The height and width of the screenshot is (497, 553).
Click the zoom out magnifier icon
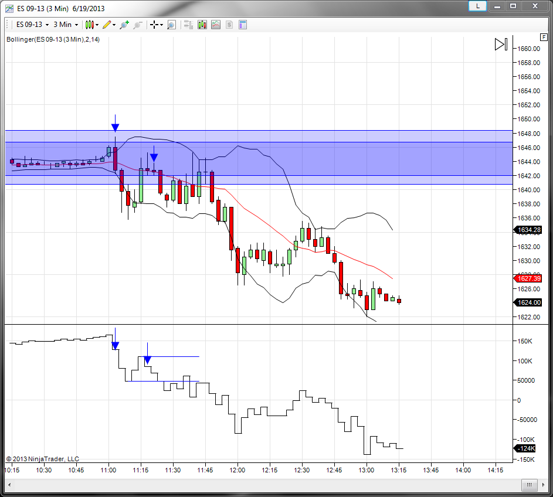(138, 25)
